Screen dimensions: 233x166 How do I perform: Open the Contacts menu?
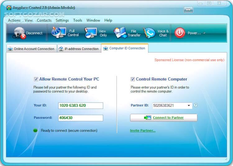pyautogui.click(x=44, y=20)
